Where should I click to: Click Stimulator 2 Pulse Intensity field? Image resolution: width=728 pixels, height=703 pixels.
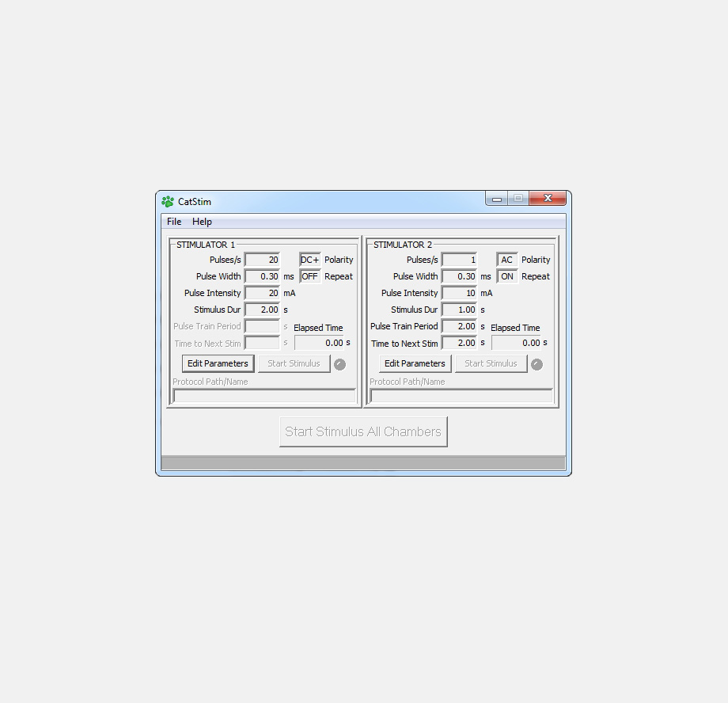[x=459, y=293]
